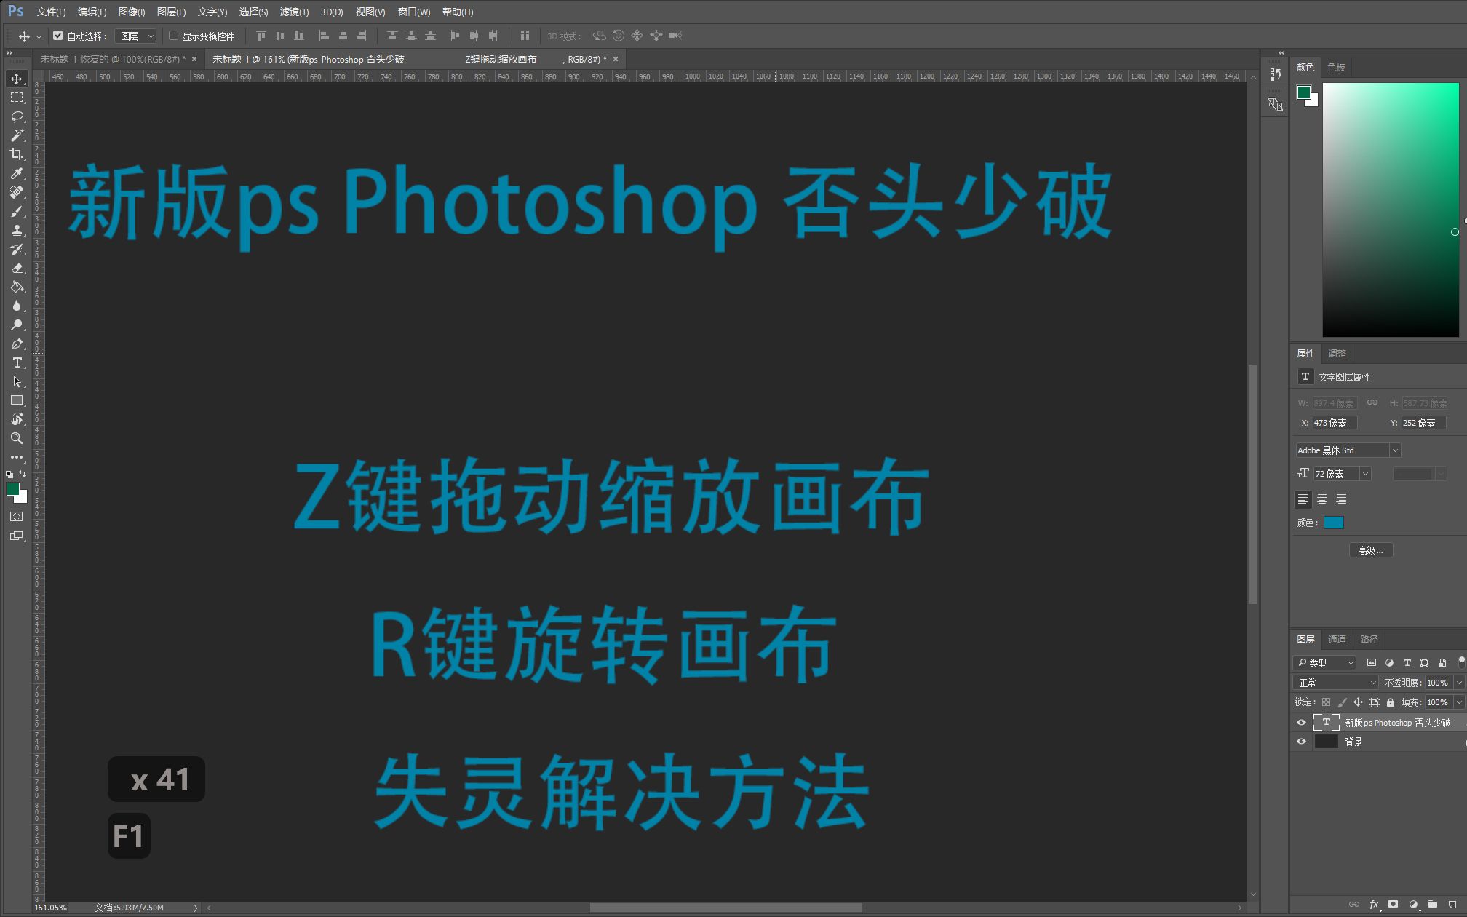
Task: Select the Eraser tool
Action: point(17,268)
